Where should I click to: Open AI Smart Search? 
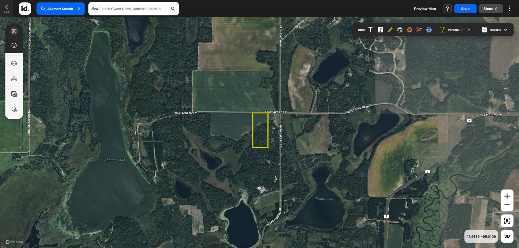(61, 9)
